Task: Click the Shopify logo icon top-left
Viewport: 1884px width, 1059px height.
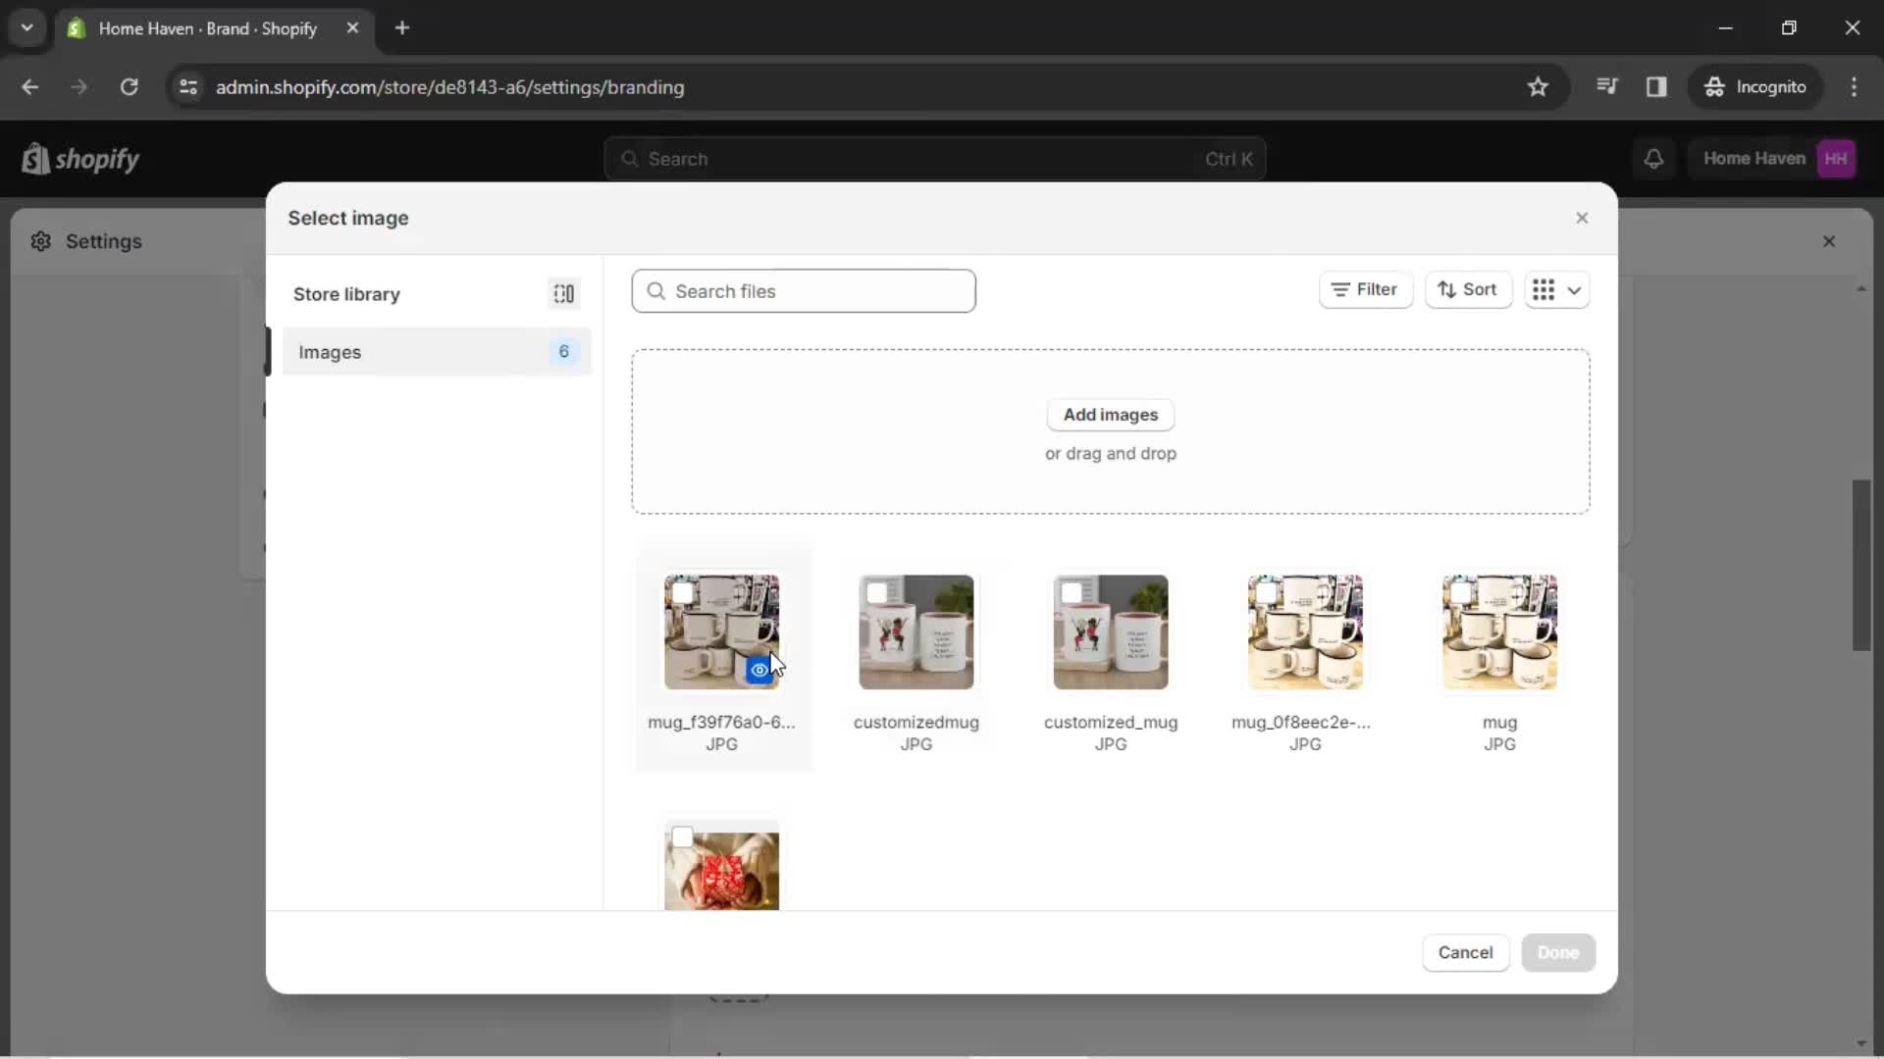Action: coord(33,158)
